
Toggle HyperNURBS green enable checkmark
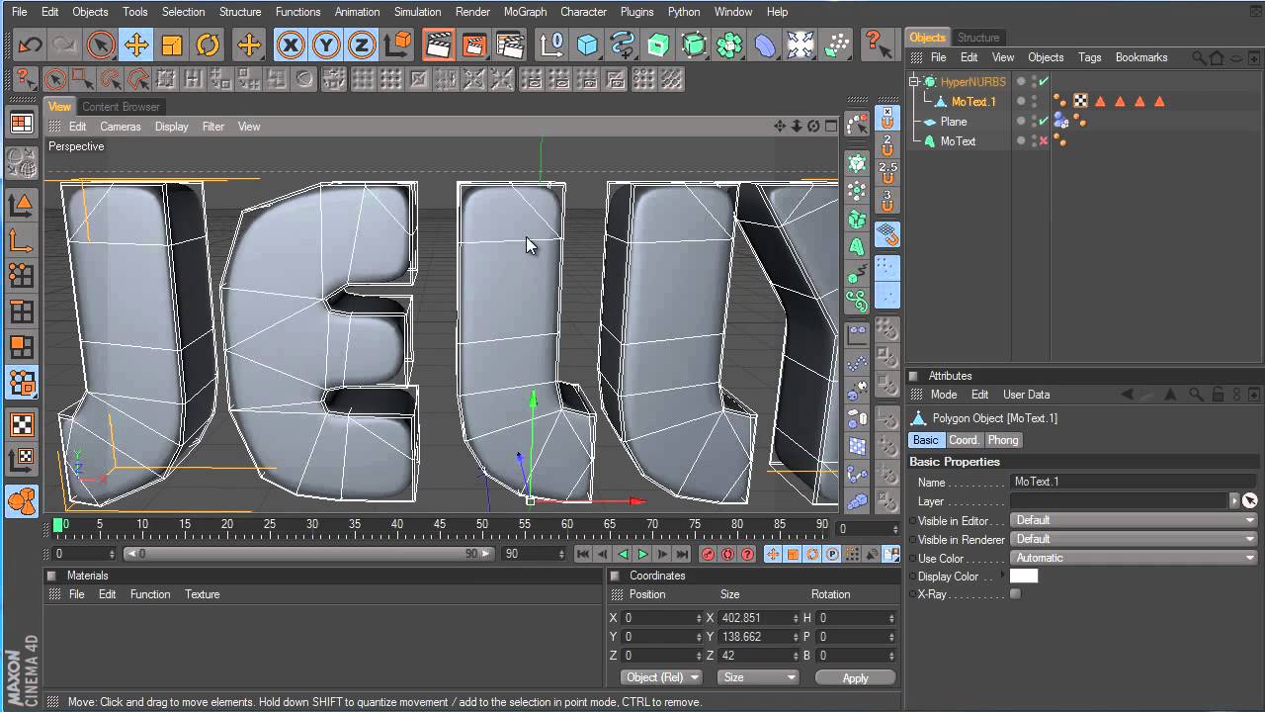1044,81
